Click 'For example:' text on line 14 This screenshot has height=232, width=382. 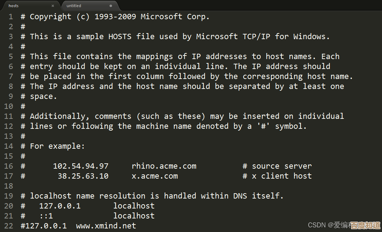(x=57, y=146)
